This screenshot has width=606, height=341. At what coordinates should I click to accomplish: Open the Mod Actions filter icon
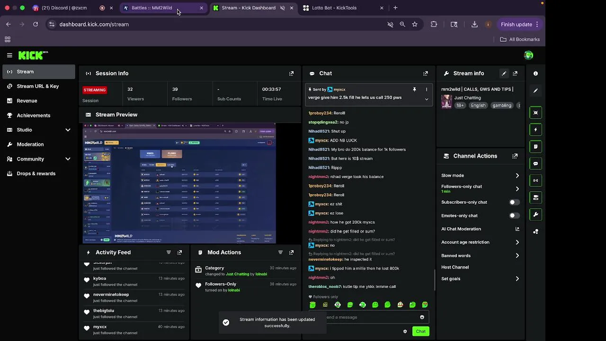coord(280,252)
